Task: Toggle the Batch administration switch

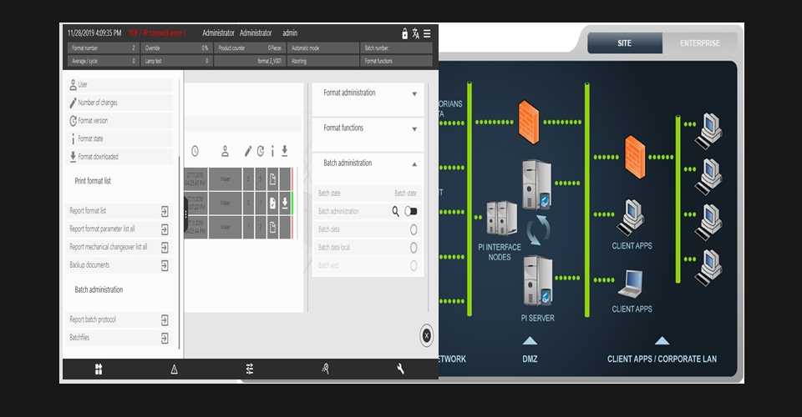Action: (x=411, y=212)
